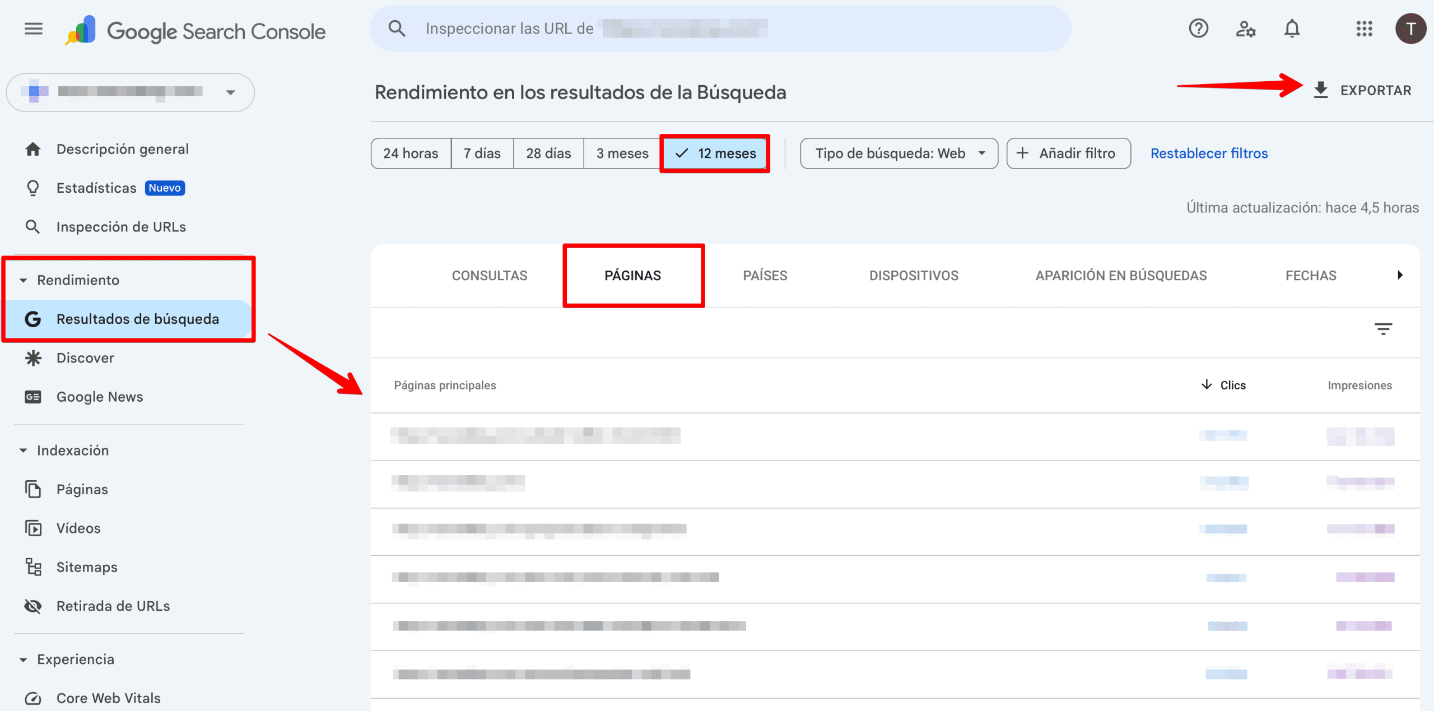Image resolution: width=1434 pixels, height=711 pixels.
Task: Click the EXPORTAR button label
Action: point(1376,91)
